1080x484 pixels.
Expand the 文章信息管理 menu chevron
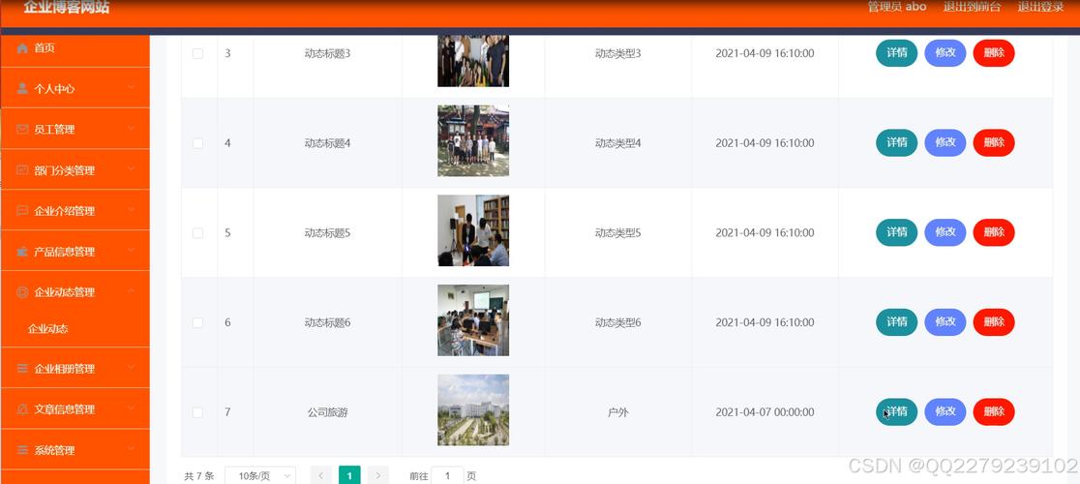pyautogui.click(x=131, y=408)
